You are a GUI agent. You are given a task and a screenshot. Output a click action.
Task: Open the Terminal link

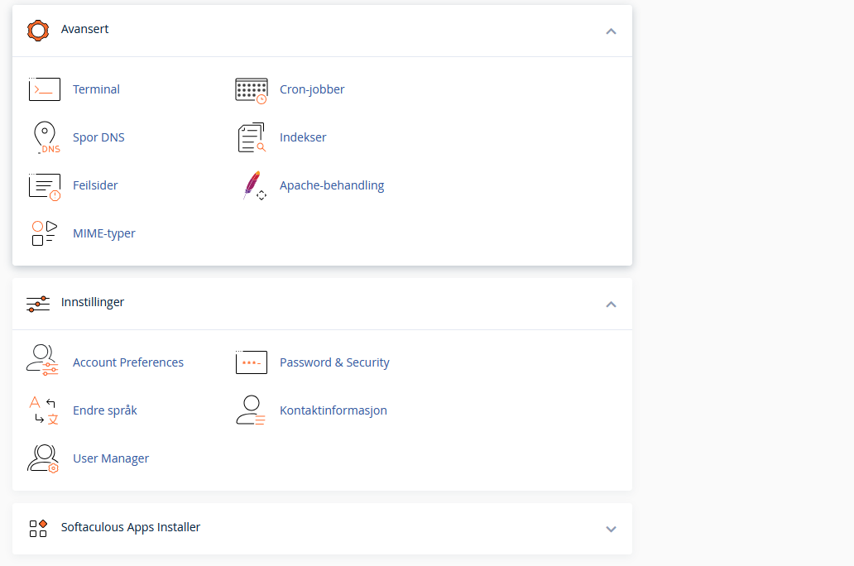click(96, 89)
